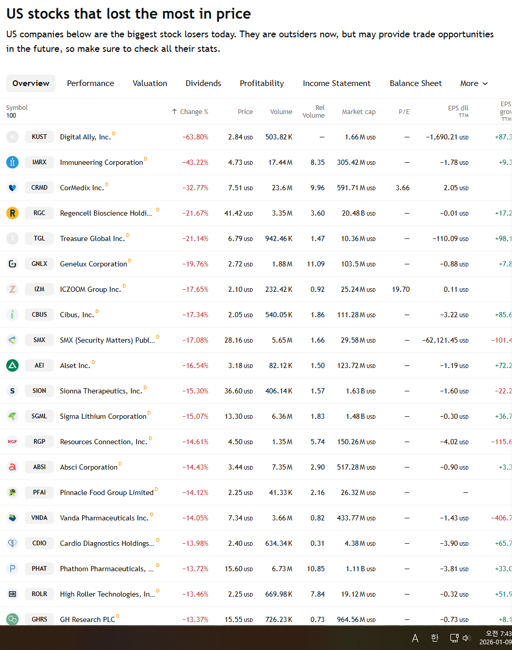
Task: Click the 11.09 relative volume value
Action: pyautogui.click(x=316, y=264)
